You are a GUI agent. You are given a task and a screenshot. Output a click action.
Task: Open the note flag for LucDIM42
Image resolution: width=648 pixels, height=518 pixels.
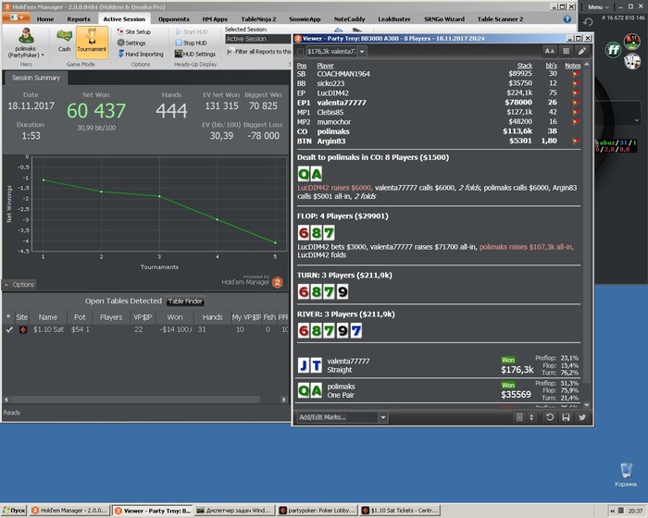pyautogui.click(x=575, y=92)
